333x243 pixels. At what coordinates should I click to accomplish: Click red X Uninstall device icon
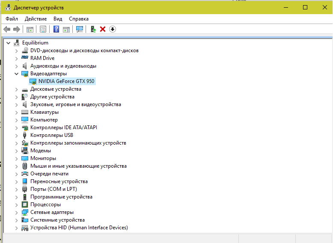(103, 29)
